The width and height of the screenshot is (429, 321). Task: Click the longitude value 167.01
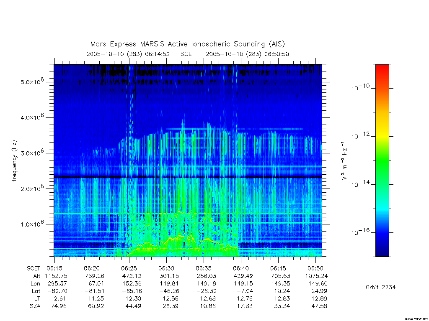(95, 284)
